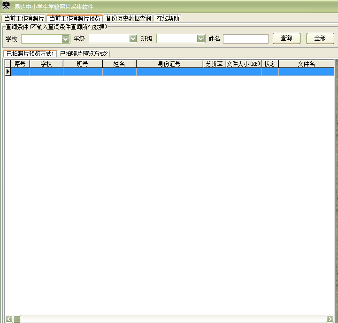Open the 年级 combo box
The width and height of the screenshot is (338, 323).
pyautogui.click(x=133, y=38)
